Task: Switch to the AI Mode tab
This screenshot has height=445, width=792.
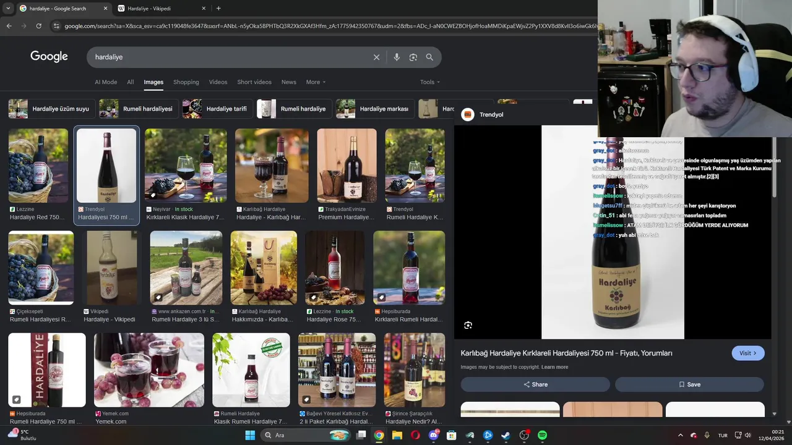Action: coord(106,82)
